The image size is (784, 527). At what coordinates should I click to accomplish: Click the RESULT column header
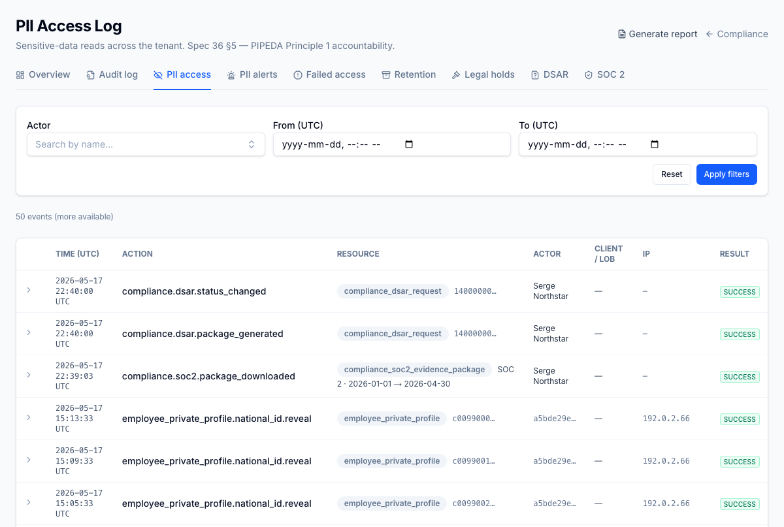pos(734,254)
